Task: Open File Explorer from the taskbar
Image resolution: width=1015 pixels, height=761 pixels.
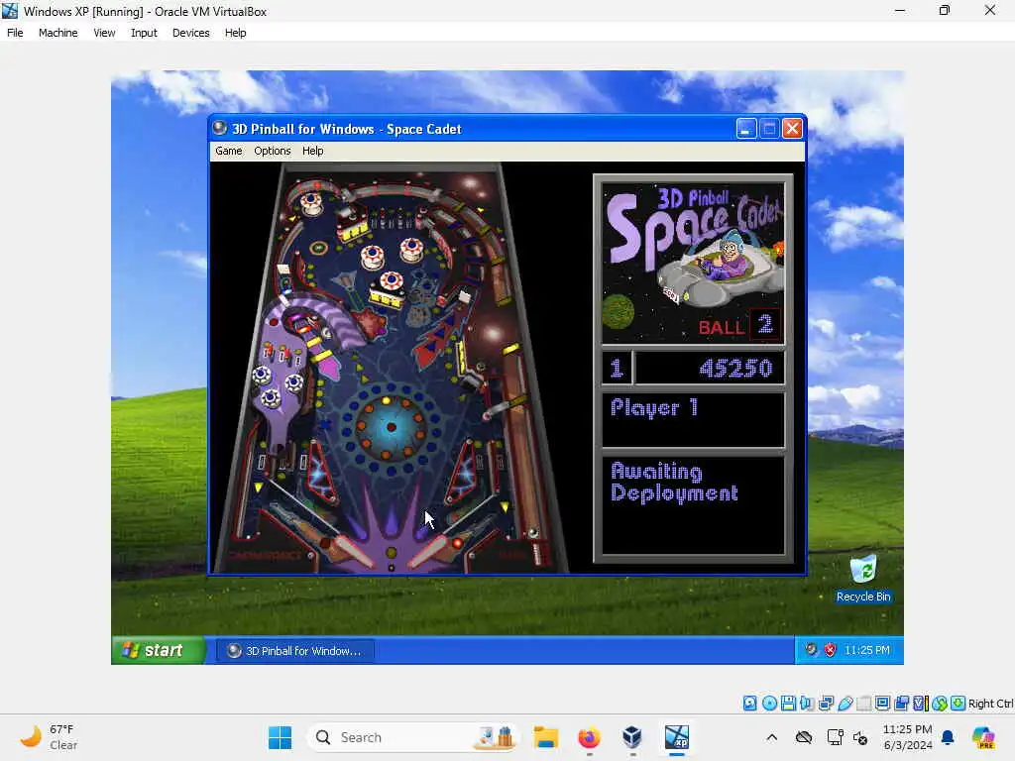Action: [x=546, y=737]
